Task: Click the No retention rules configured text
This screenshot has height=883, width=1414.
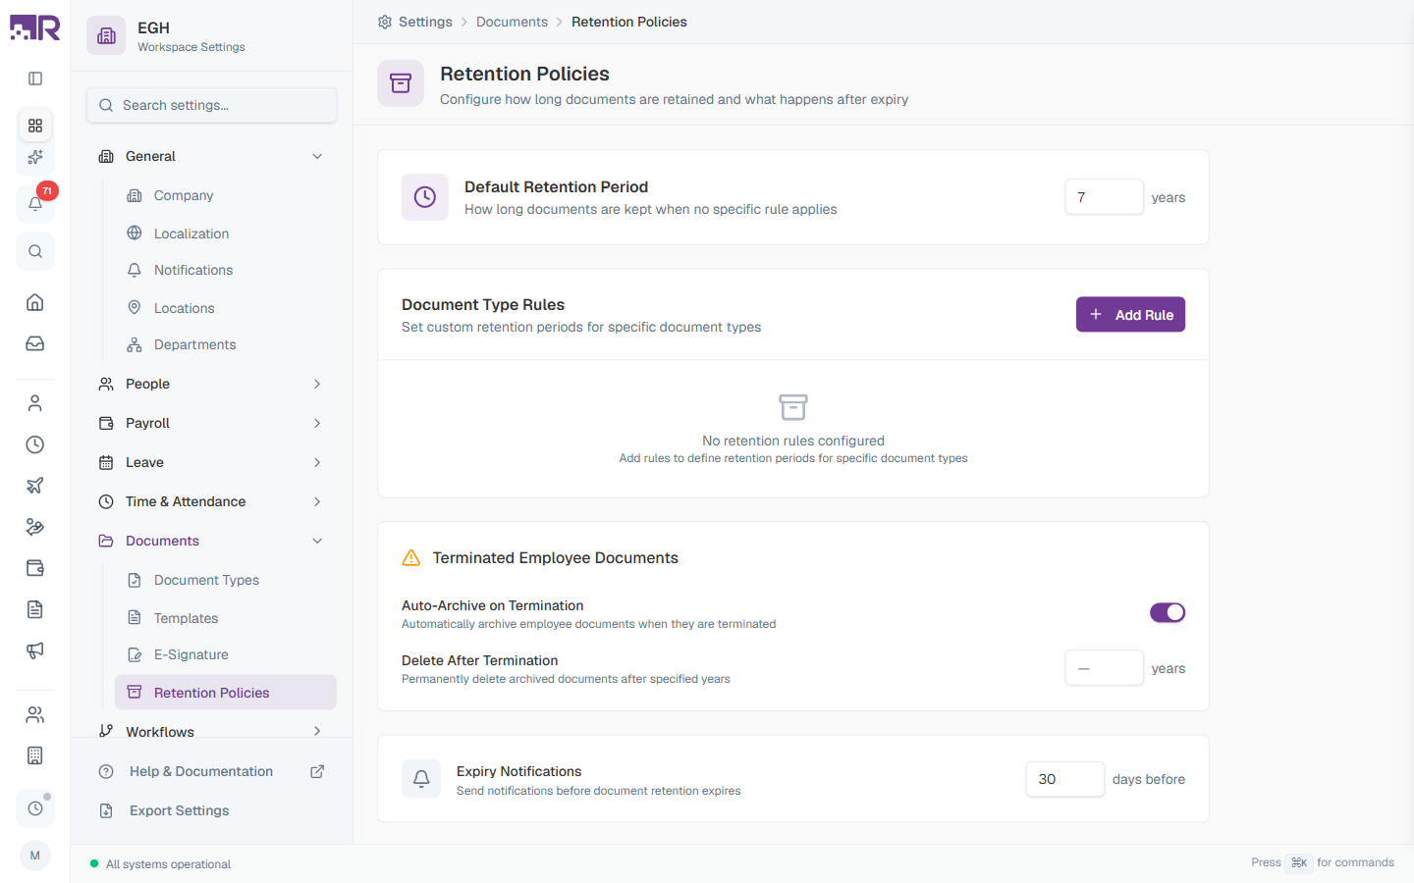Action: [793, 441]
